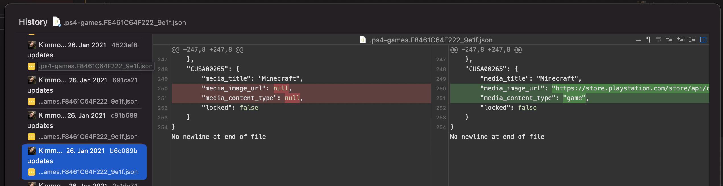Toggle the show hidden characters pilcrow icon
The width and height of the screenshot is (723, 186).
[648, 40]
